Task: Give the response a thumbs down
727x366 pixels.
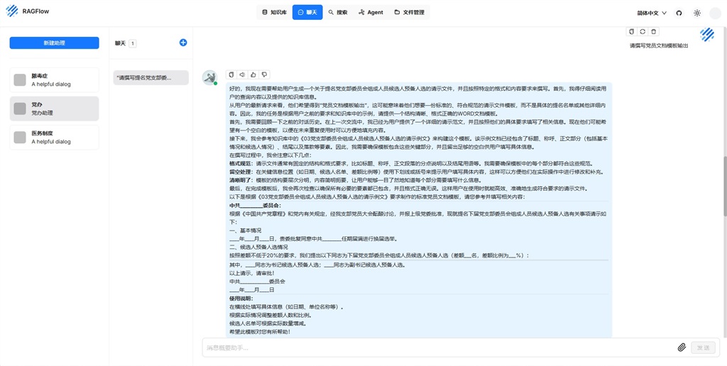Action: click(x=264, y=74)
